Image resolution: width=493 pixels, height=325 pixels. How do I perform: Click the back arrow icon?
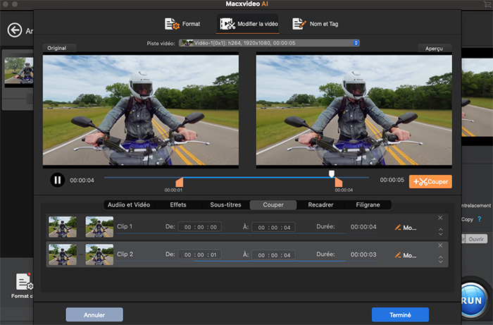tap(15, 30)
